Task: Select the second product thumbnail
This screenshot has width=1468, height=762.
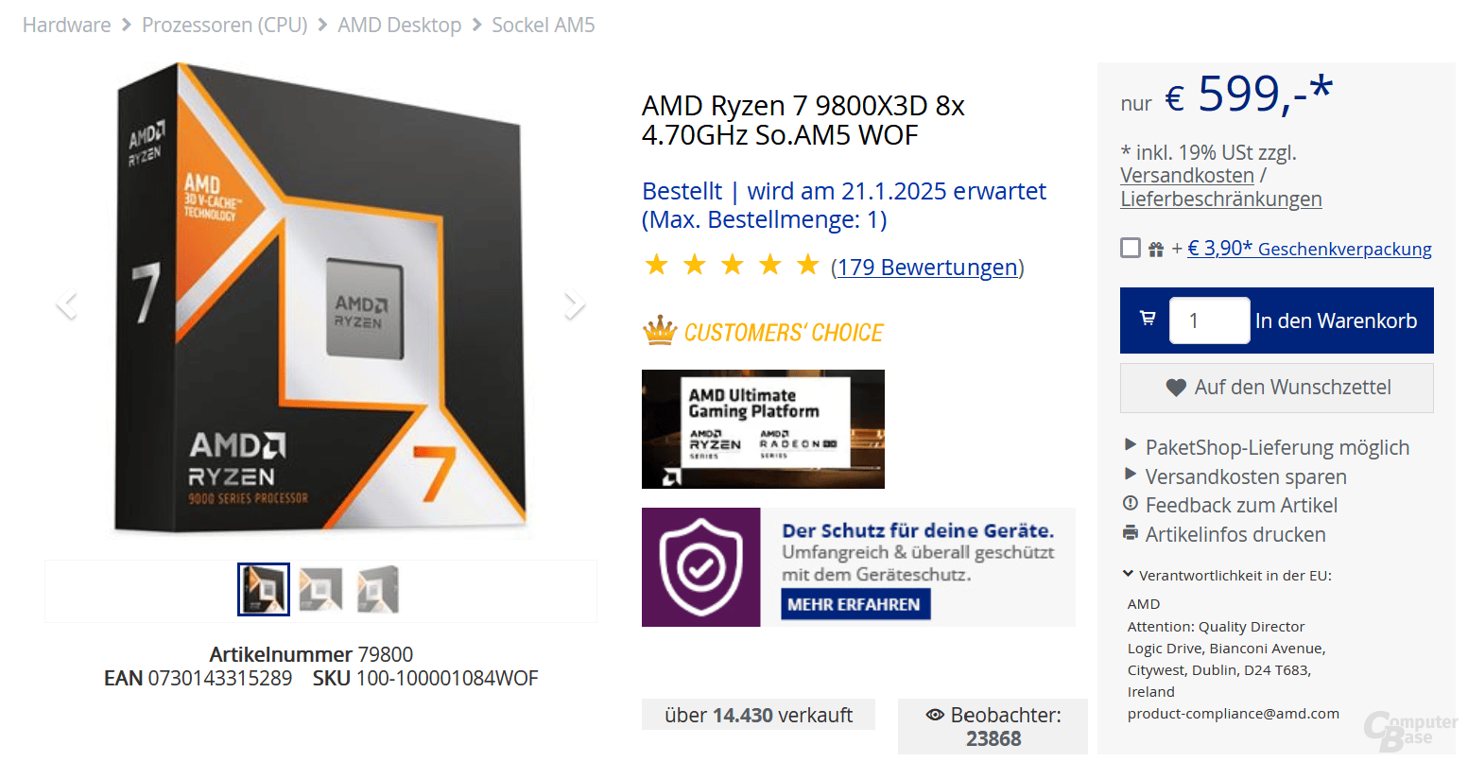Action: pyautogui.click(x=321, y=590)
